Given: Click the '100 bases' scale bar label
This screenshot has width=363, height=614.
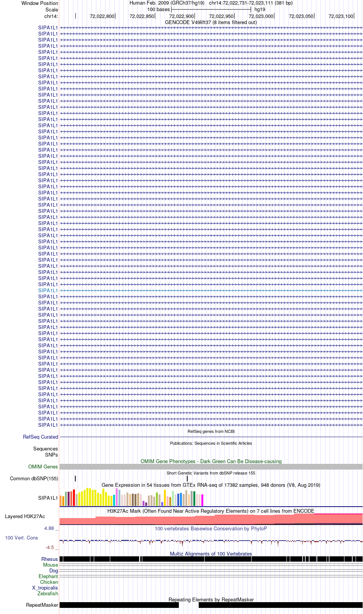Looking at the screenshot, I should click(x=158, y=10).
